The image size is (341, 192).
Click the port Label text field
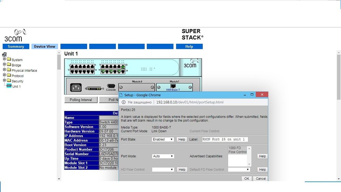coord(225,139)
